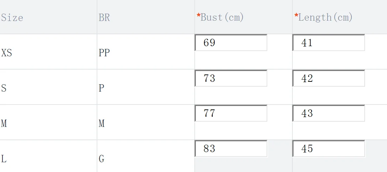This screenshot has height=172, width=387.
Task: Select the M cell in Size column
Action: coord(4,123)
